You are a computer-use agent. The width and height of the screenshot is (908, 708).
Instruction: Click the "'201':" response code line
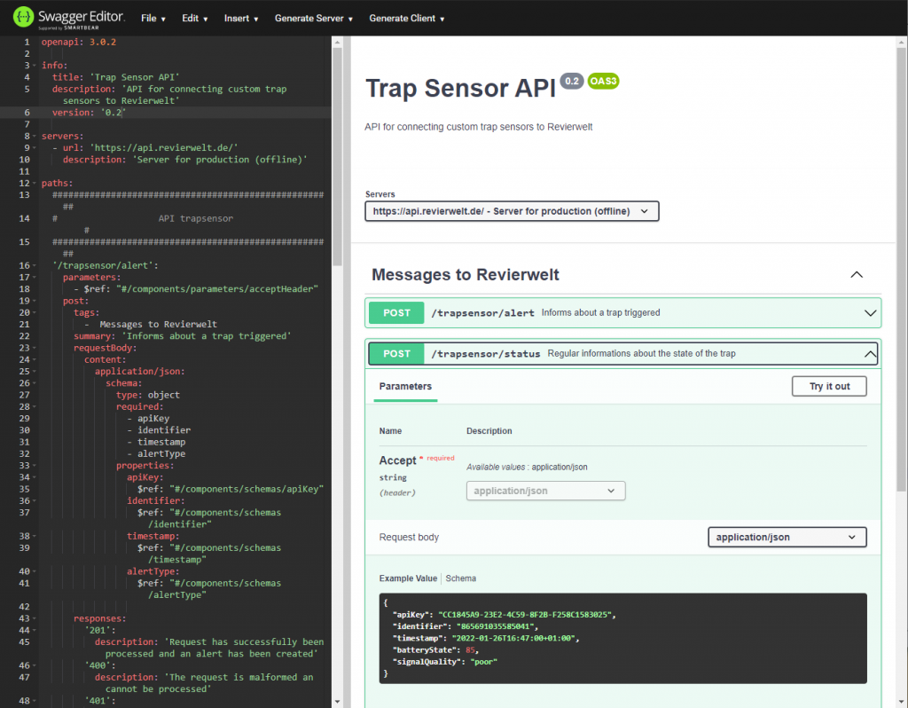99,630
